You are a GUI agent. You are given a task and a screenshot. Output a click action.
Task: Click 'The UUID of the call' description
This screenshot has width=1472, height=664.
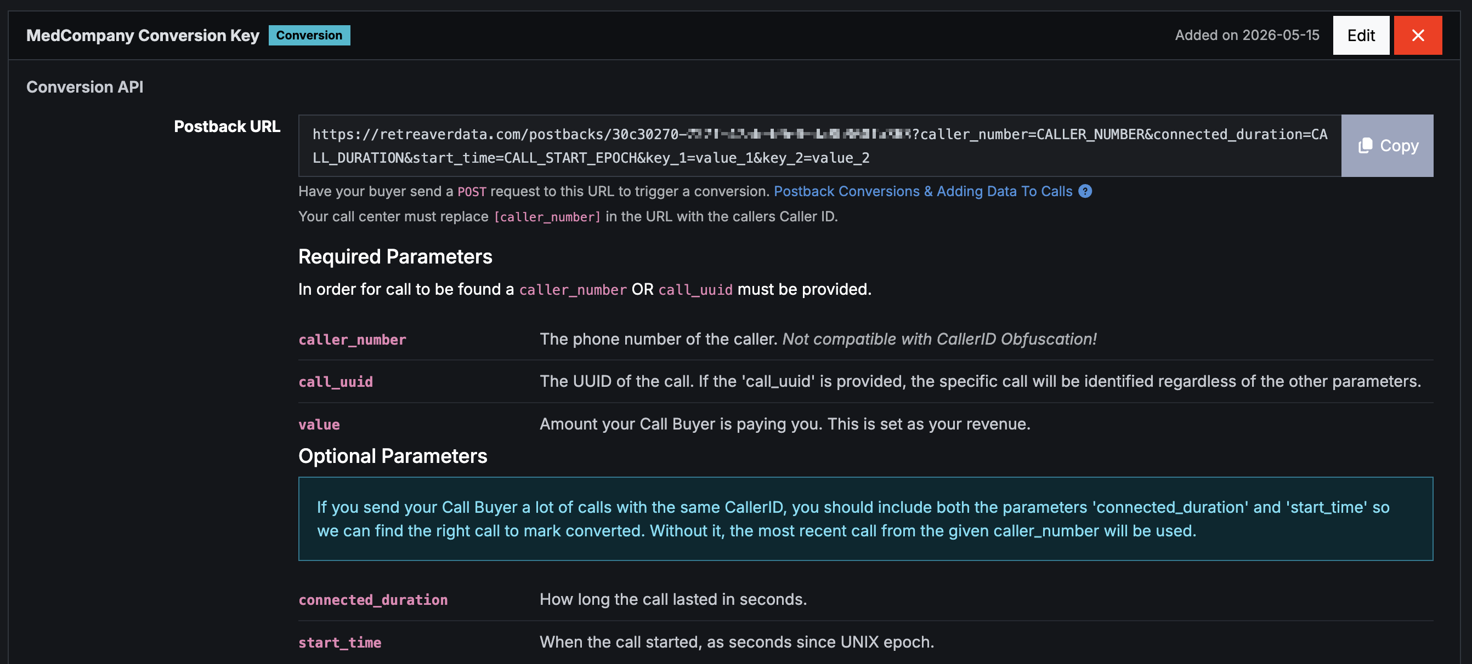pyautogui.click(x=980, y=381)
